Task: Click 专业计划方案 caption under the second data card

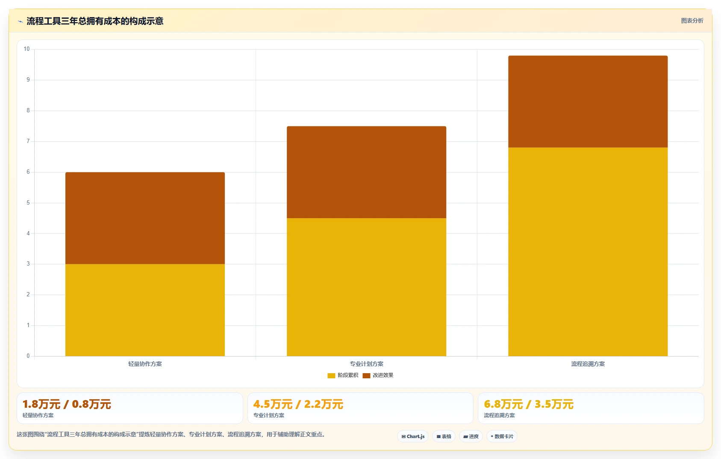Action: click(x=269, y=415)
